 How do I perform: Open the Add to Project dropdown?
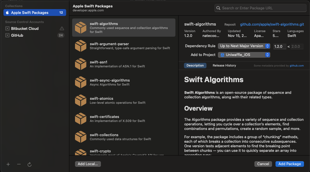point(244,55)
